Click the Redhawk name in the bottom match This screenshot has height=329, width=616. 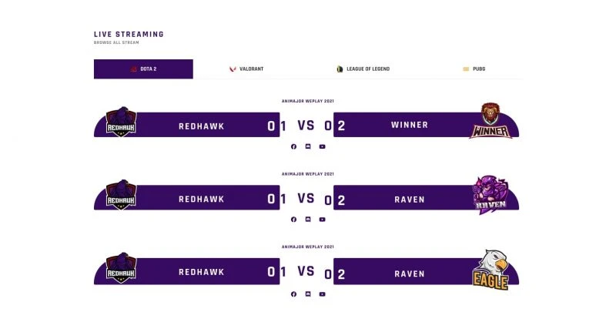(201, 273)
